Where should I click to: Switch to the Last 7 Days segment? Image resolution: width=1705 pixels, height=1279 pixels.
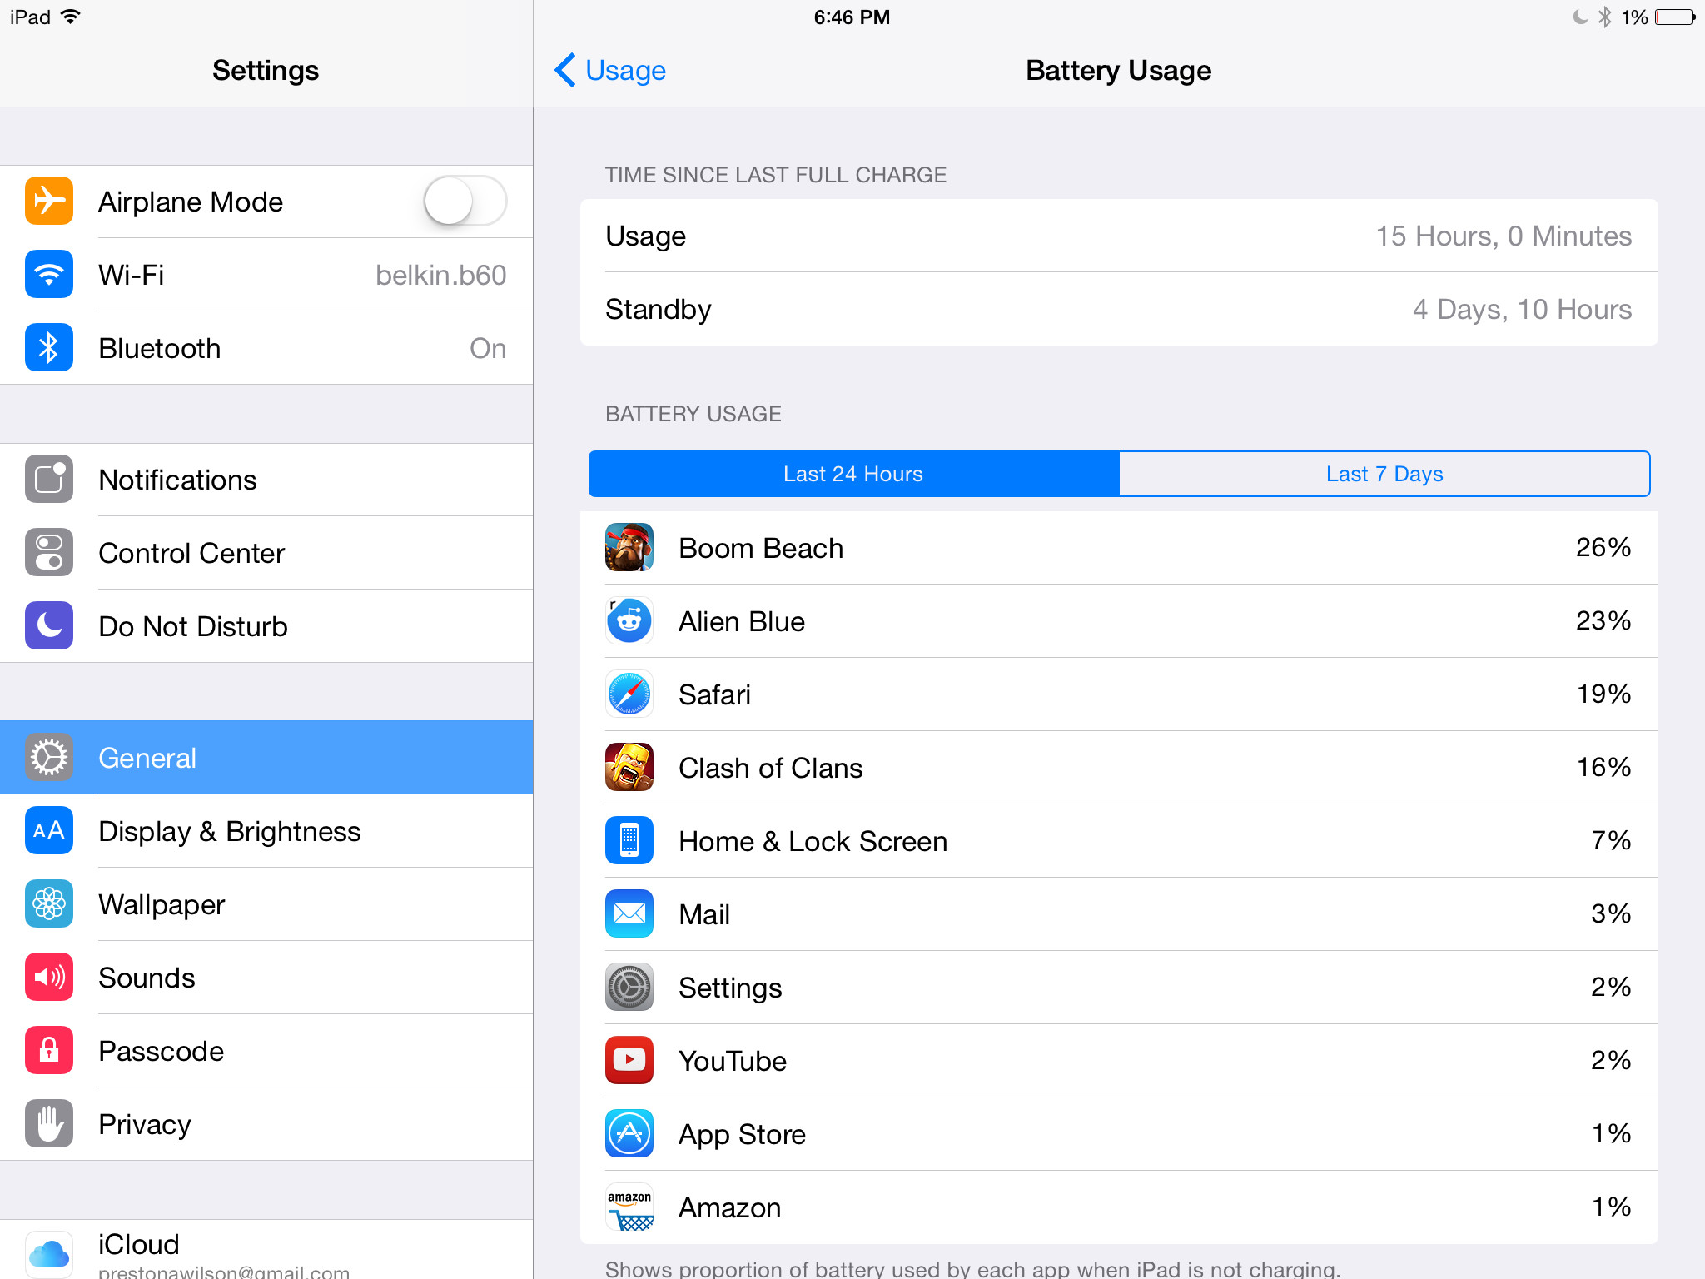coord(1384,474)
